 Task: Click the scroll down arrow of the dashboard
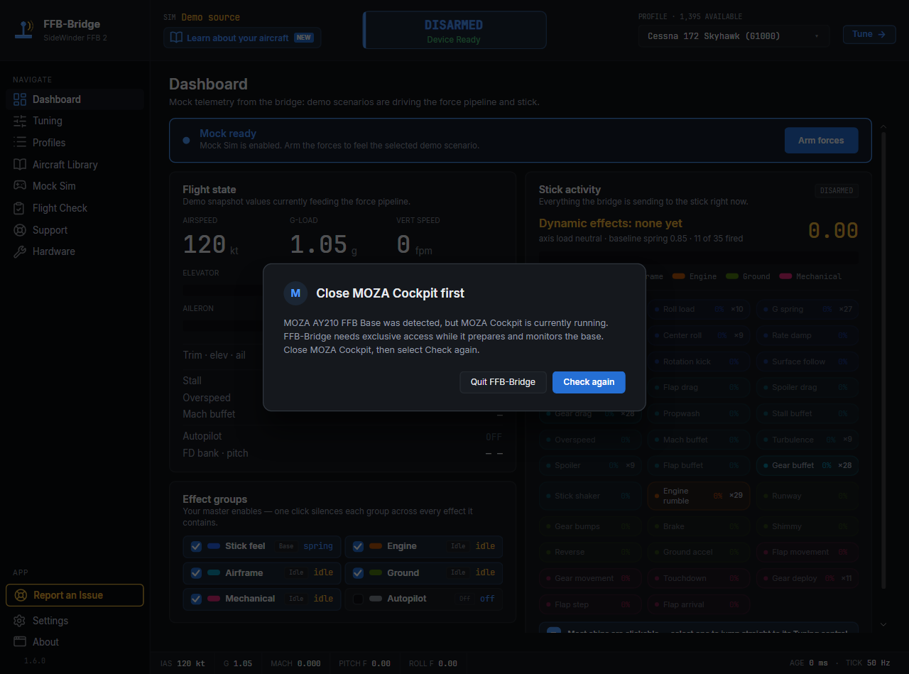point(883,624)
